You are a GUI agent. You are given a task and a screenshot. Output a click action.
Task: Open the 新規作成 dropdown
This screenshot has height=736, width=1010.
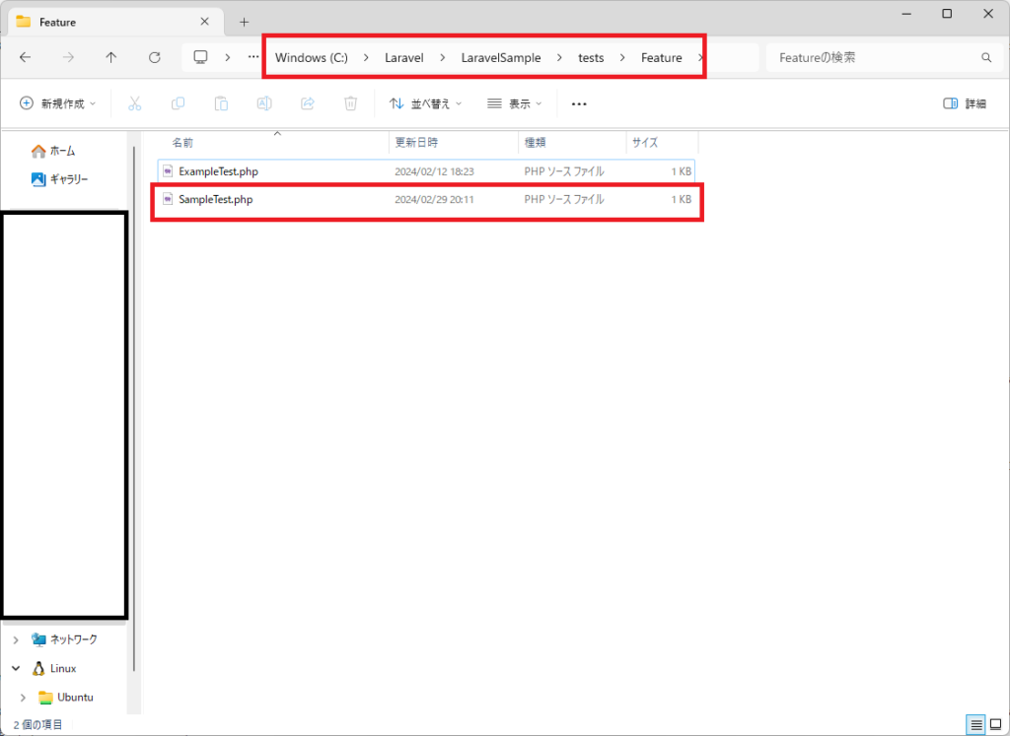(x=58, y=103)
